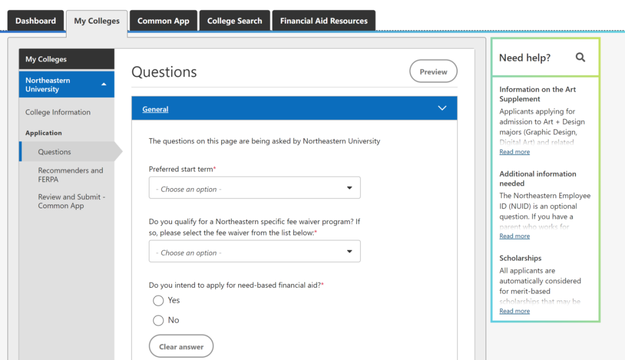Viewport: 625px width, 360px height.
Task: Select No for need-based financial aid
Action: point(159,320)
